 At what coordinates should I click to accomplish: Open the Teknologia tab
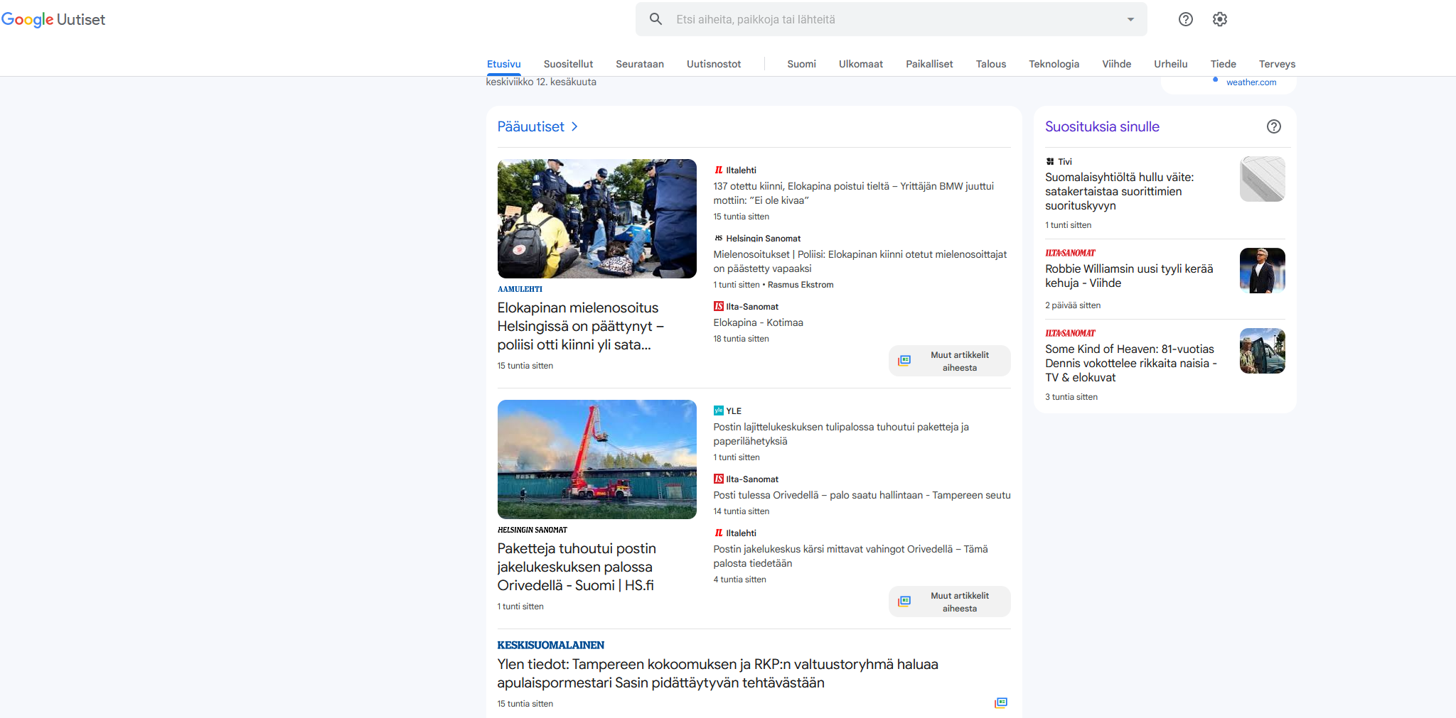[1054, 64]
